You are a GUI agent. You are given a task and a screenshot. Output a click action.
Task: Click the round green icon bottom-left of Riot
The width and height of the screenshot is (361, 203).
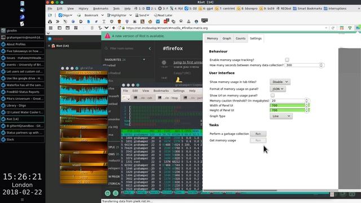pyautogui.click(x=108, y=193)
